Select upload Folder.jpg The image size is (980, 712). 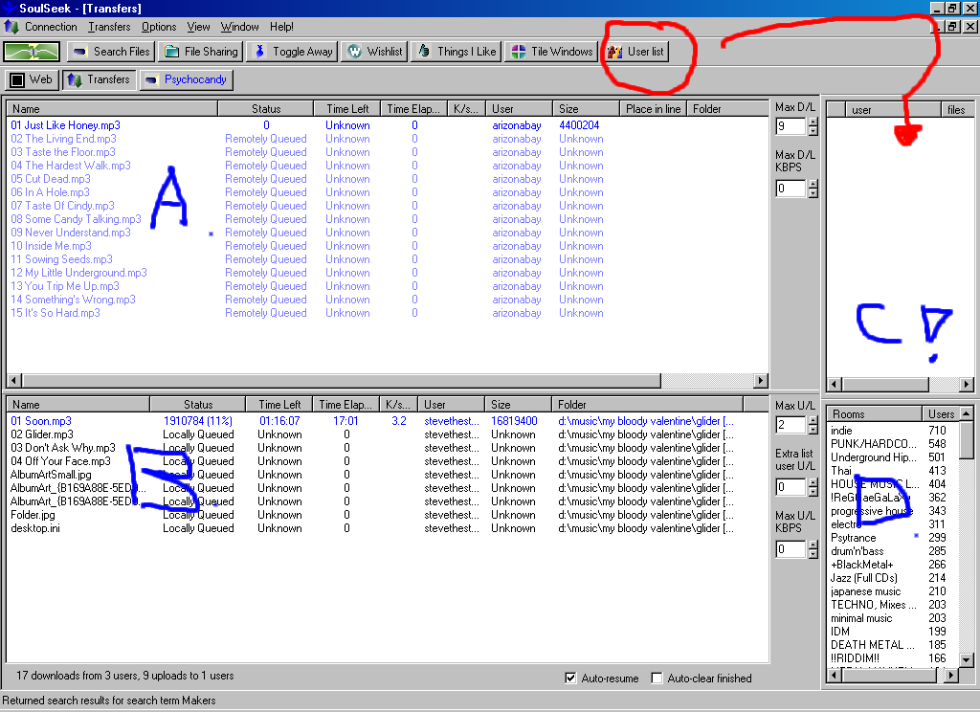pyautogui.click(x=33, y=515)
